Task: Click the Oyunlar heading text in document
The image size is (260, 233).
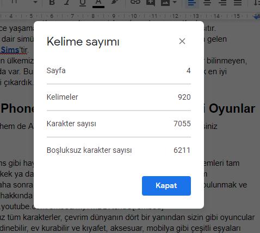Action: click(x=232, y=109)
